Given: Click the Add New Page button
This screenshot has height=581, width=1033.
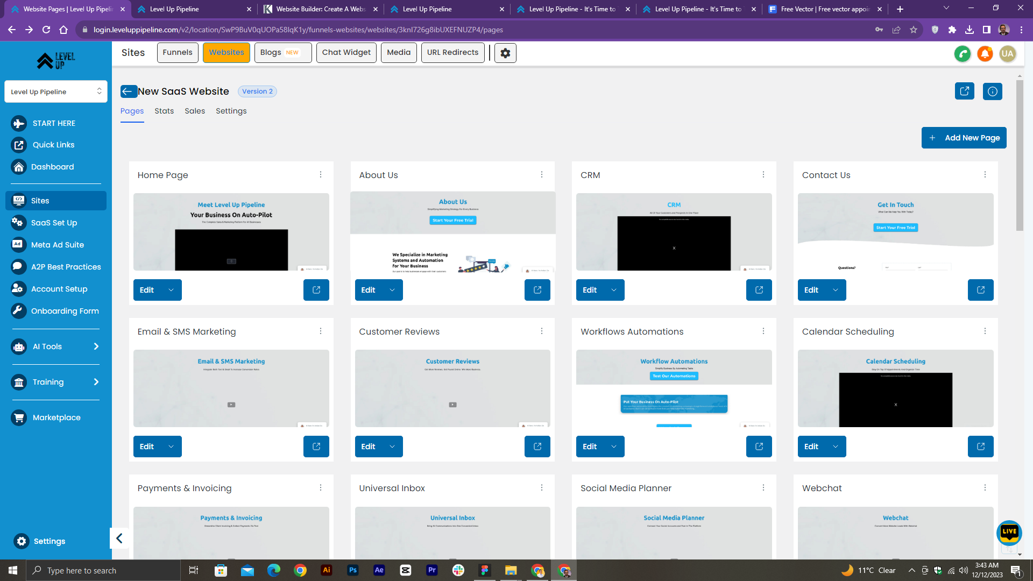Looking at the screenshot, I should 964,138.
